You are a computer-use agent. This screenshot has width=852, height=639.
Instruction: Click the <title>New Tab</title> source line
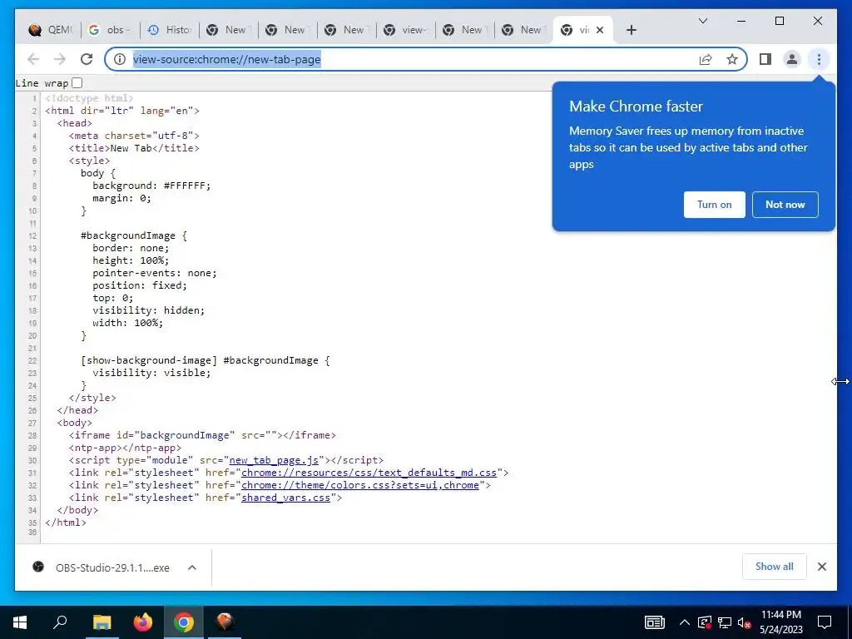[x=134, y=148]
